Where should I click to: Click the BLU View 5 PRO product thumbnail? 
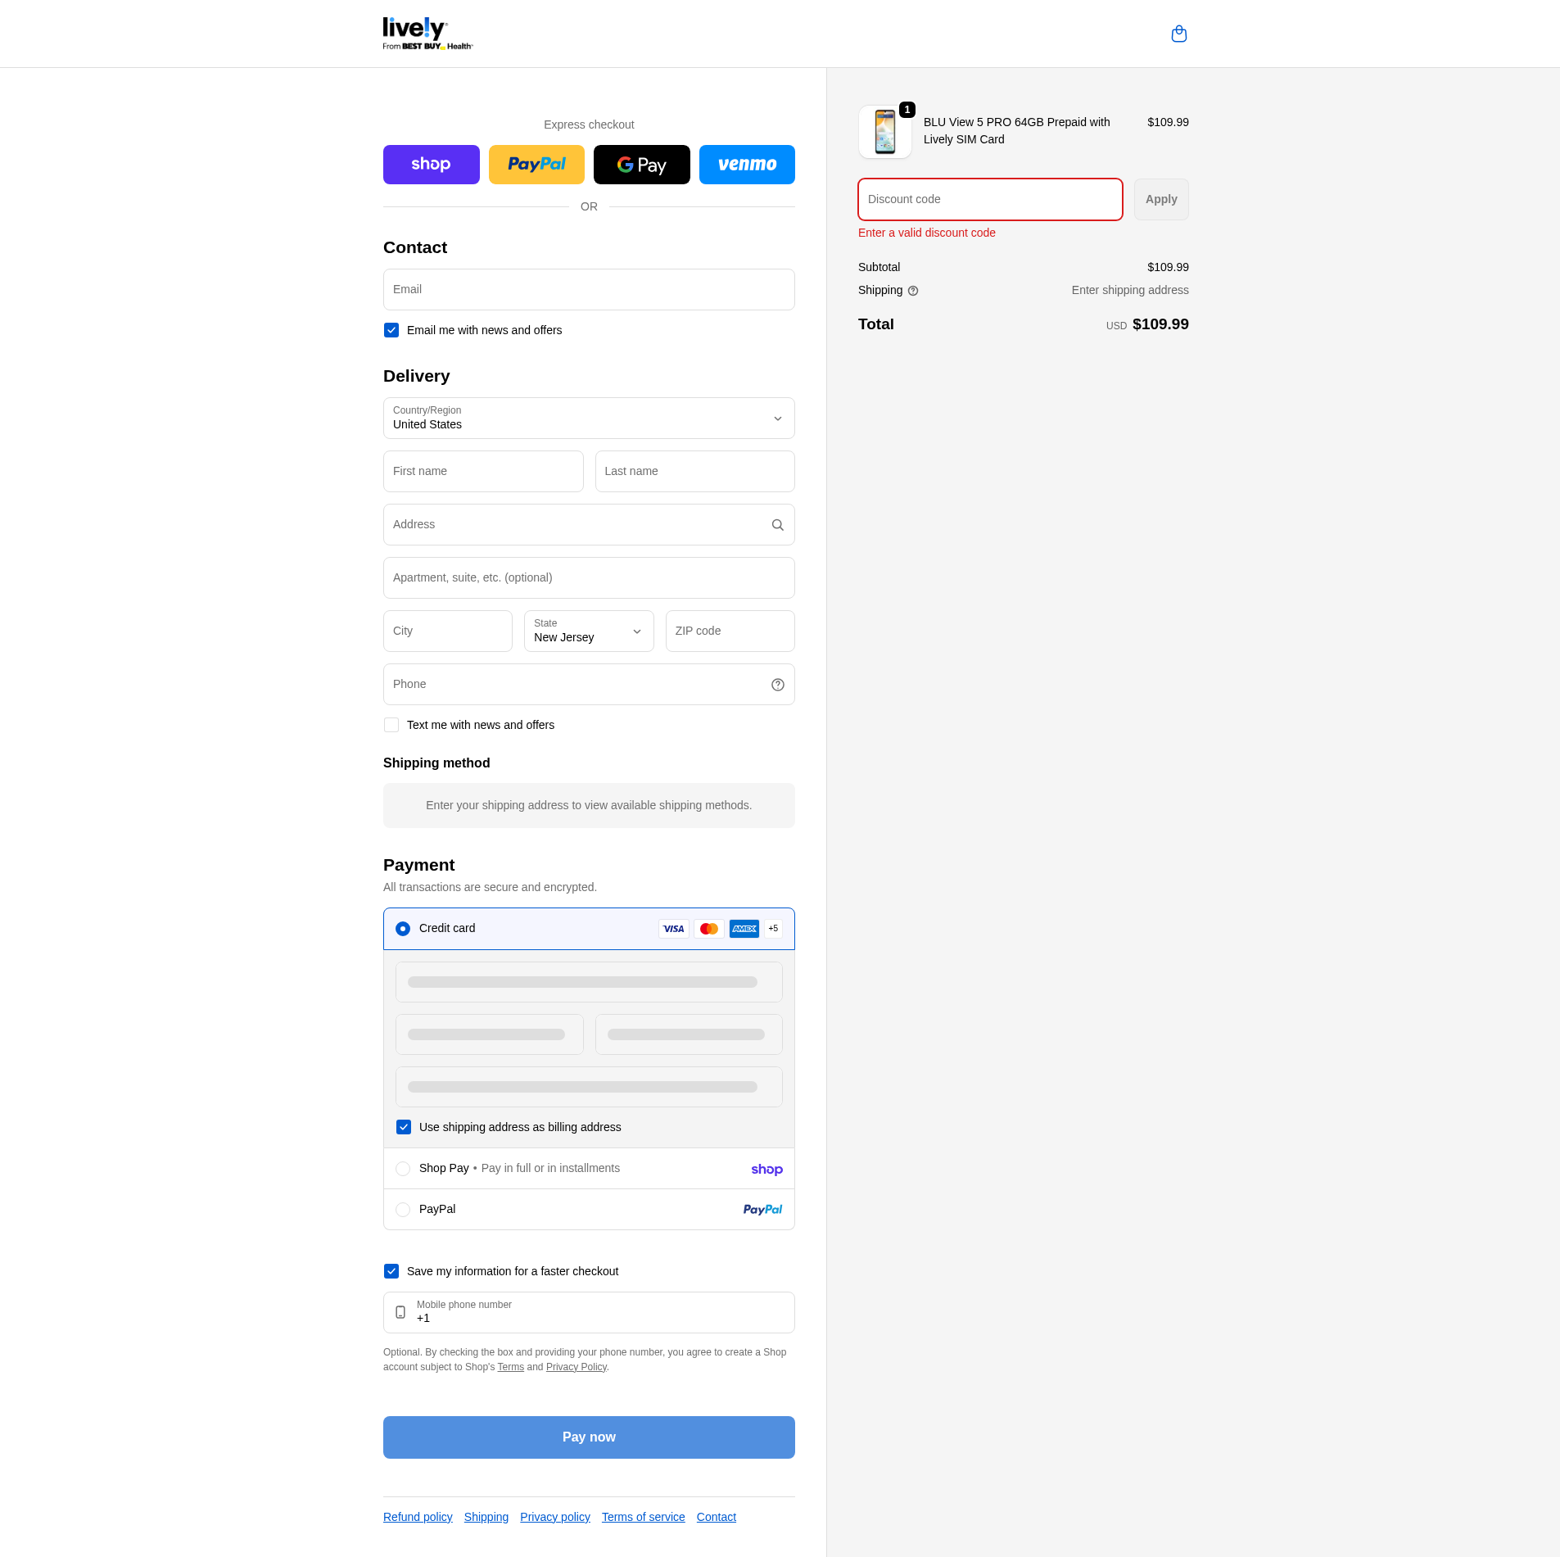point(884,132)
